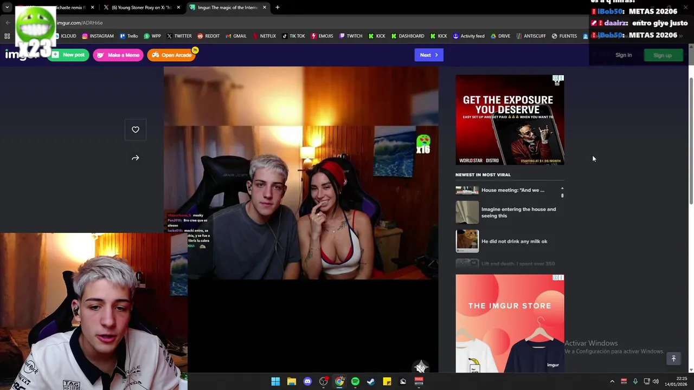The width and height of the screenshot is (694, 390).
Task: Open the INSTAGRAM bookmark
Action: (98, 36)
